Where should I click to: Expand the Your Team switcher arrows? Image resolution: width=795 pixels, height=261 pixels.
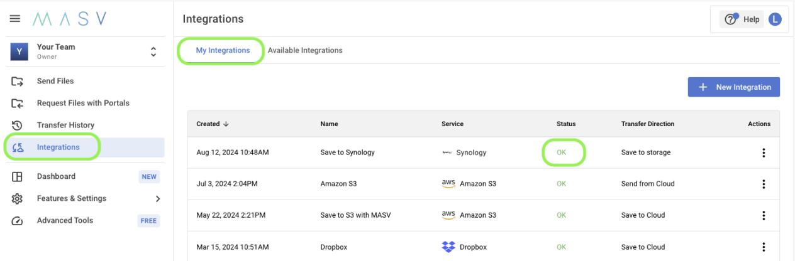tap(153, 51)
